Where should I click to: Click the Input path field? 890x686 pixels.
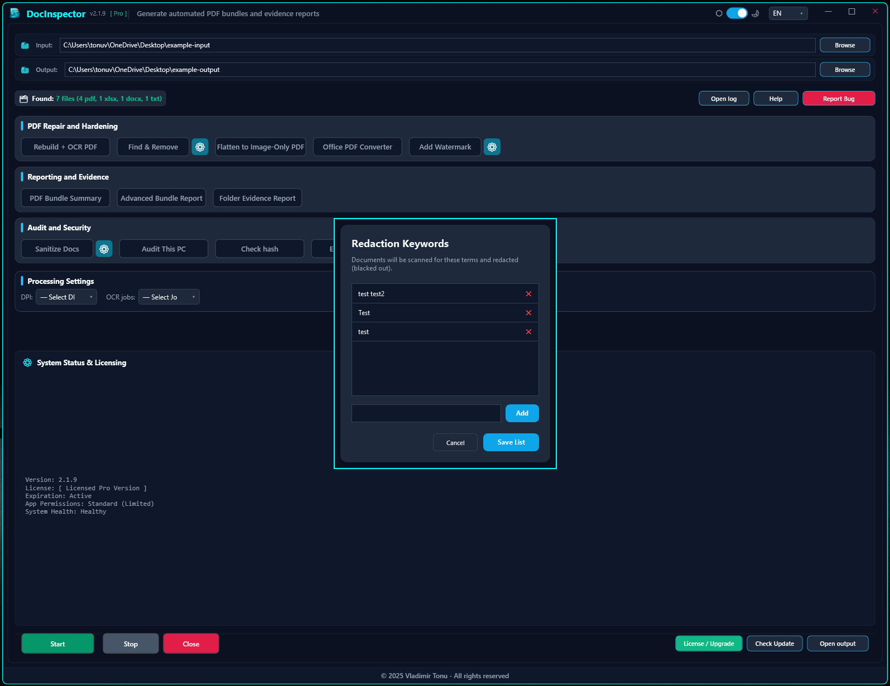437,45
